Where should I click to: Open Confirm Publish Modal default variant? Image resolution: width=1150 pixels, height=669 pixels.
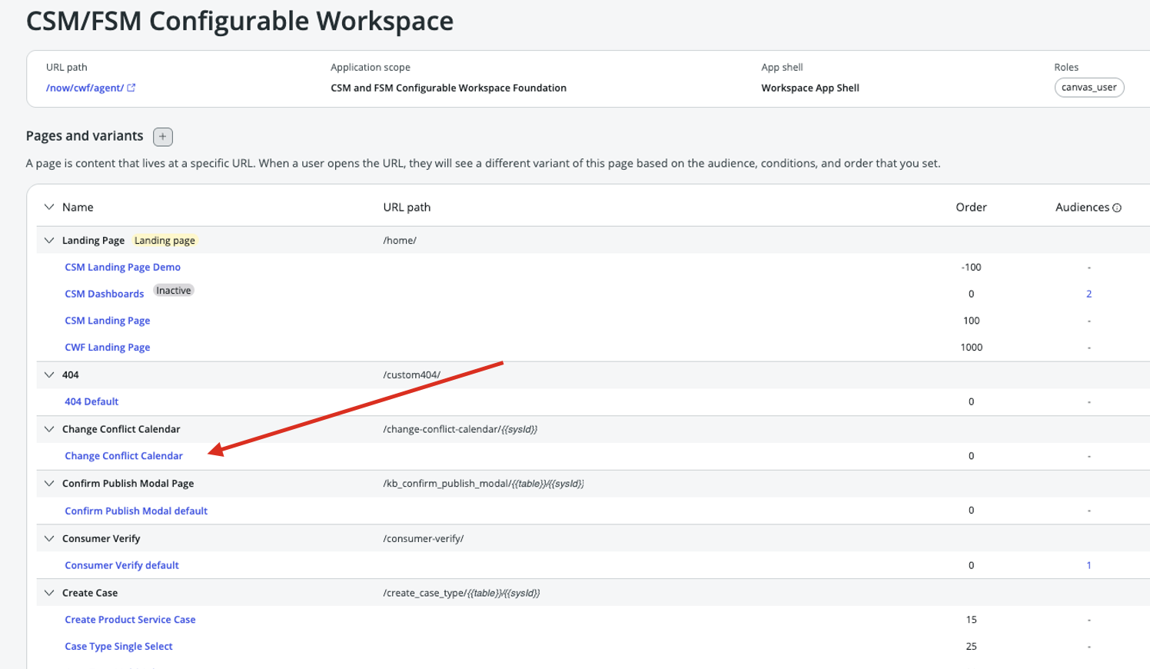click(136, 511)
